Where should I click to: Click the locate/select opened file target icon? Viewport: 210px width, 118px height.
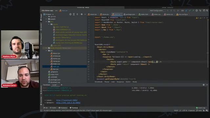(70, 14)
